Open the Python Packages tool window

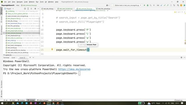coord(43,100)
